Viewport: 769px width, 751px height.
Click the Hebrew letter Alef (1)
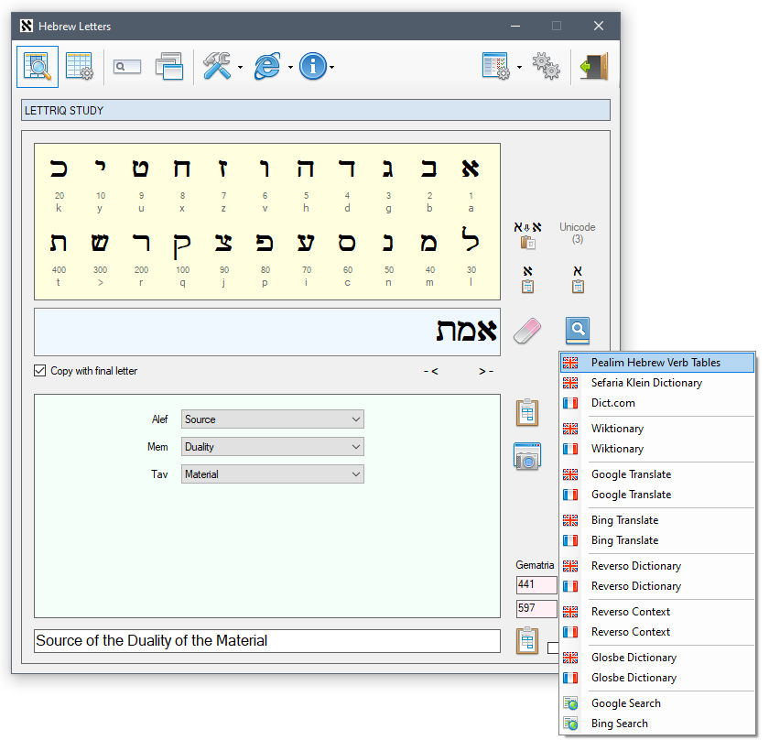click(471, 169)
